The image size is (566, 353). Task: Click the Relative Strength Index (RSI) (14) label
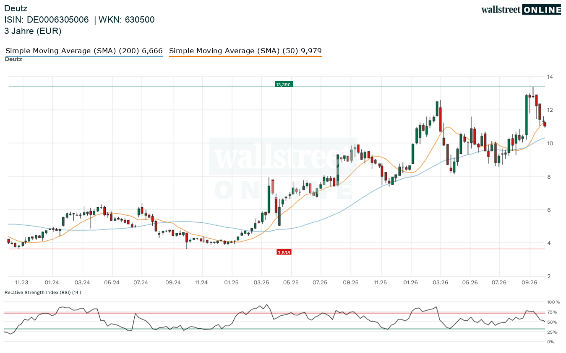pyautogui.click(x=43, y=292)
